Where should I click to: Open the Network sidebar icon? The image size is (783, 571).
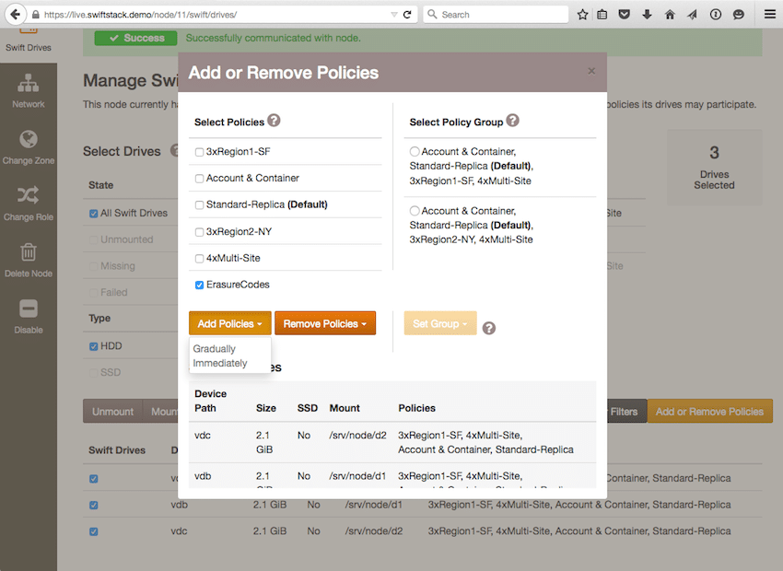(x=28, y=83)
